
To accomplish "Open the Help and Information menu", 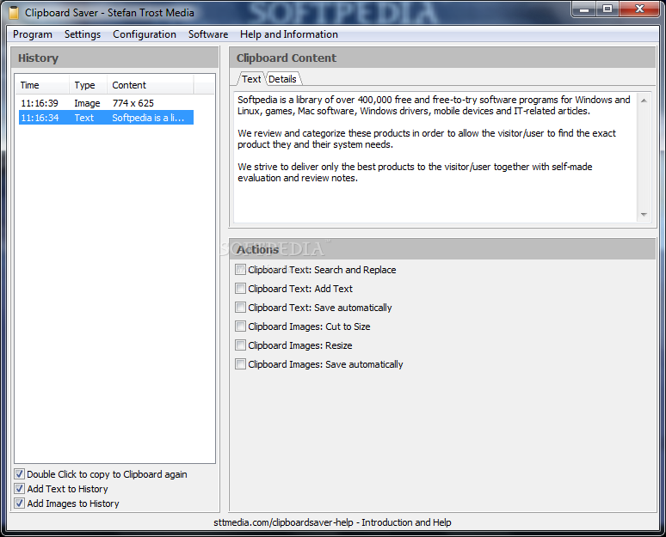I will 289,34.
